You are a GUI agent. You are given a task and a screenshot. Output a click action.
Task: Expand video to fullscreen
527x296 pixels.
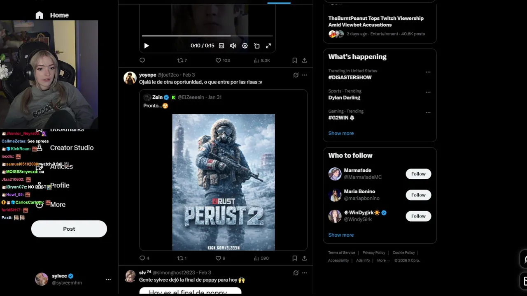pyautogui.click(x=268, y=46)
